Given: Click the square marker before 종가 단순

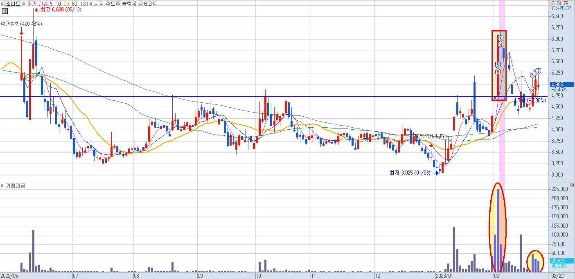Looking at the screenshot, I should pyautogui.click(x=24, y=4).
